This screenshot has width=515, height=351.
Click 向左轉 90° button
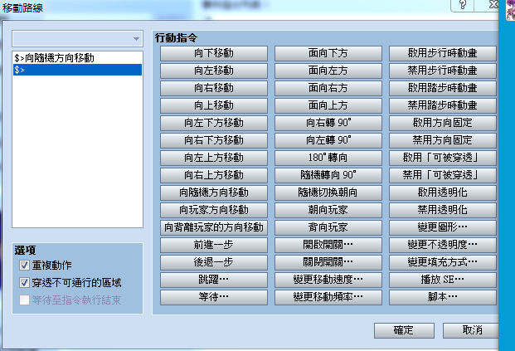(x=328, y=140)
